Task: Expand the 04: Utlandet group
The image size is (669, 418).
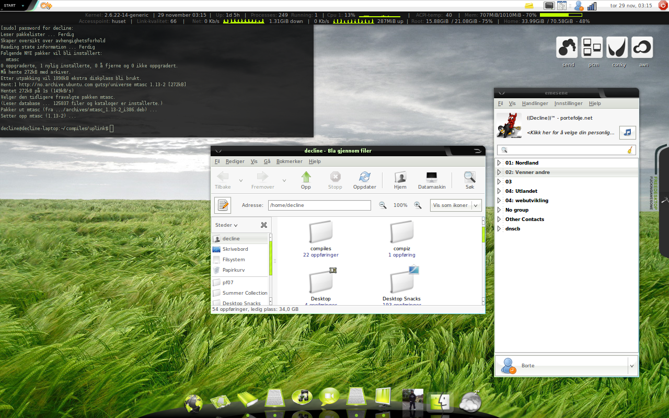Action: click(x=499, y=191)
